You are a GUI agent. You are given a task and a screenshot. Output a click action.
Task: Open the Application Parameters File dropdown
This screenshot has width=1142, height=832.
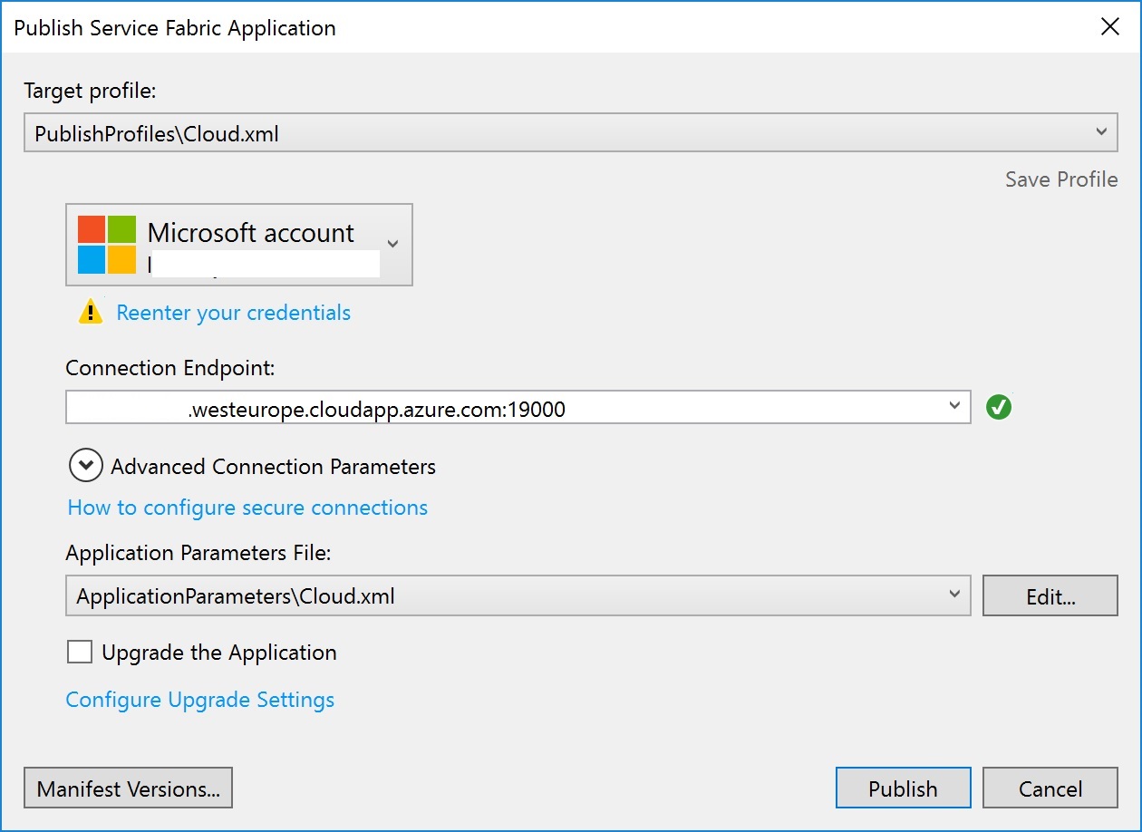coord(518,595)
